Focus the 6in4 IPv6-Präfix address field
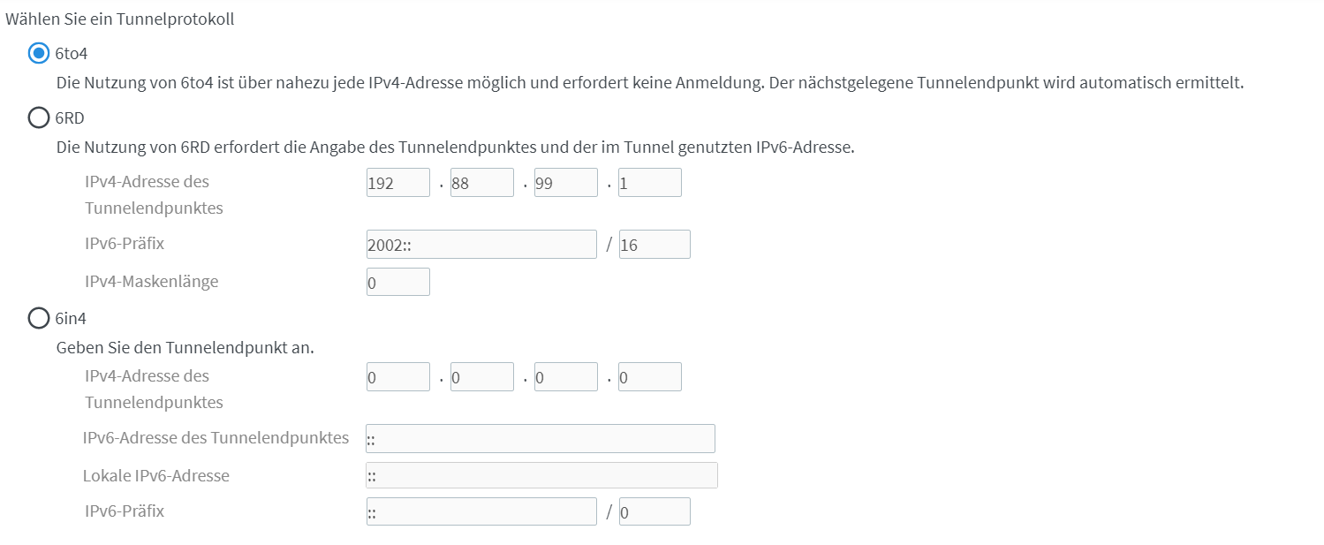1324x545 pixels. [x=481, y=512]
